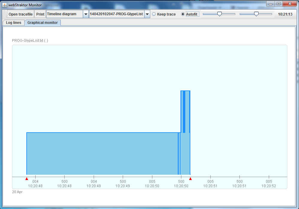The width and height of the screenshot is (299, 209).
Task: Click the tall narrow blue bar in the chart
Action: (x=185, y=110)
